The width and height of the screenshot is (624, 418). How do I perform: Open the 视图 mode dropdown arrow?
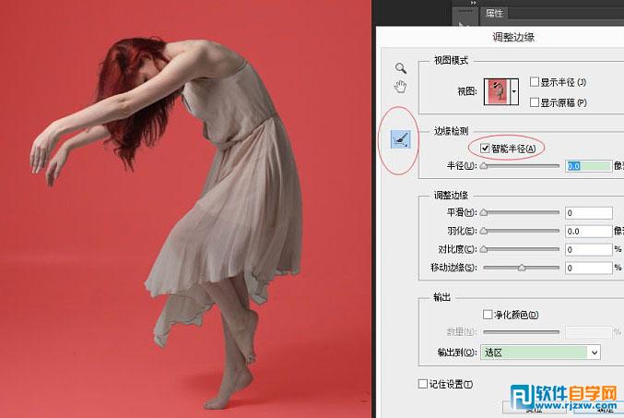[514, 91]
